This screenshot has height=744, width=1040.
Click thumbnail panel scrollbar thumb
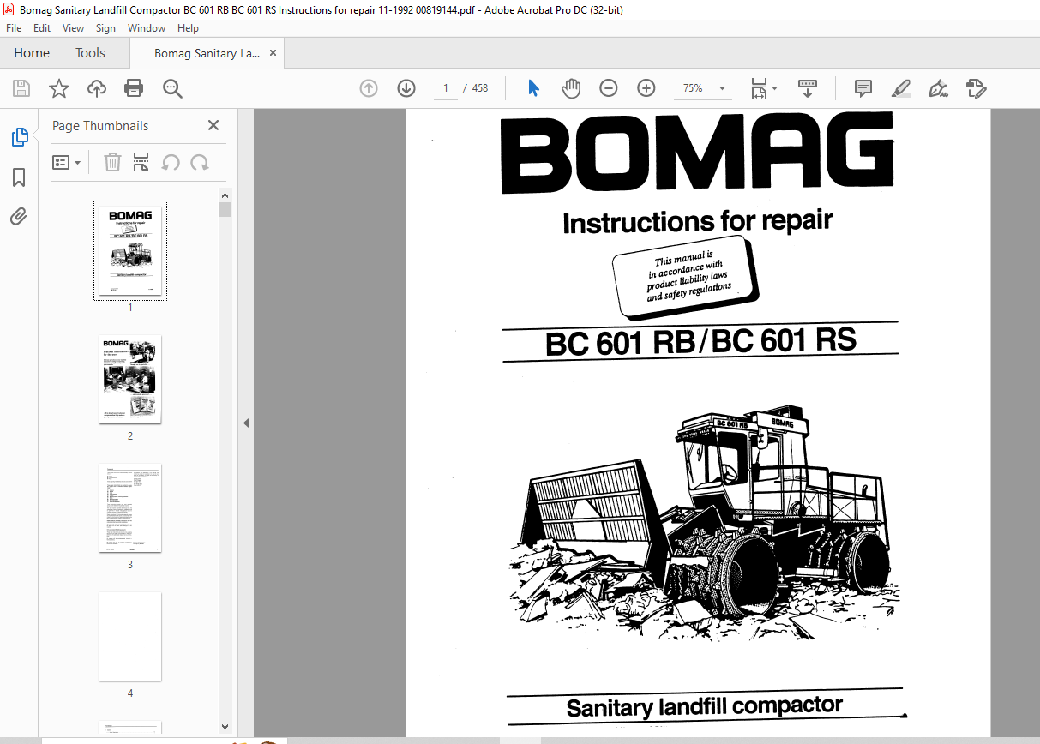coord(225,209)
